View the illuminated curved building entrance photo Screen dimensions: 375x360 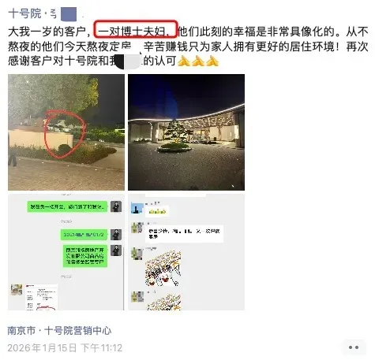[186, 132]
